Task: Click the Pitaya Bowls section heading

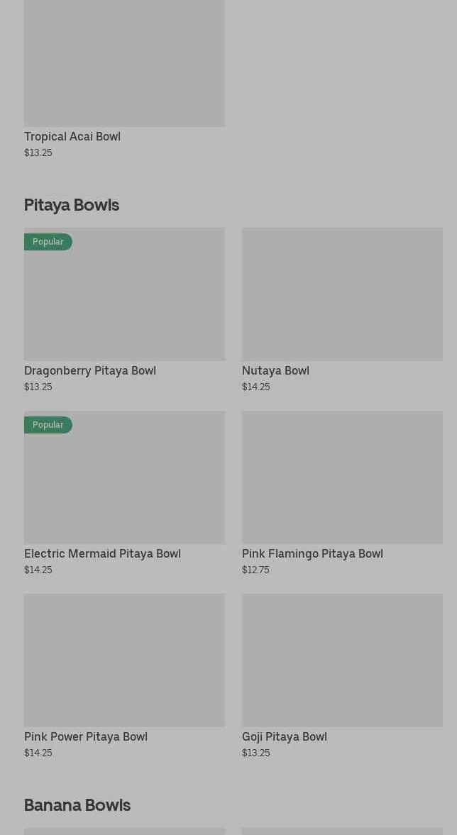Action: pyautogui.click(x=72, y=205)
